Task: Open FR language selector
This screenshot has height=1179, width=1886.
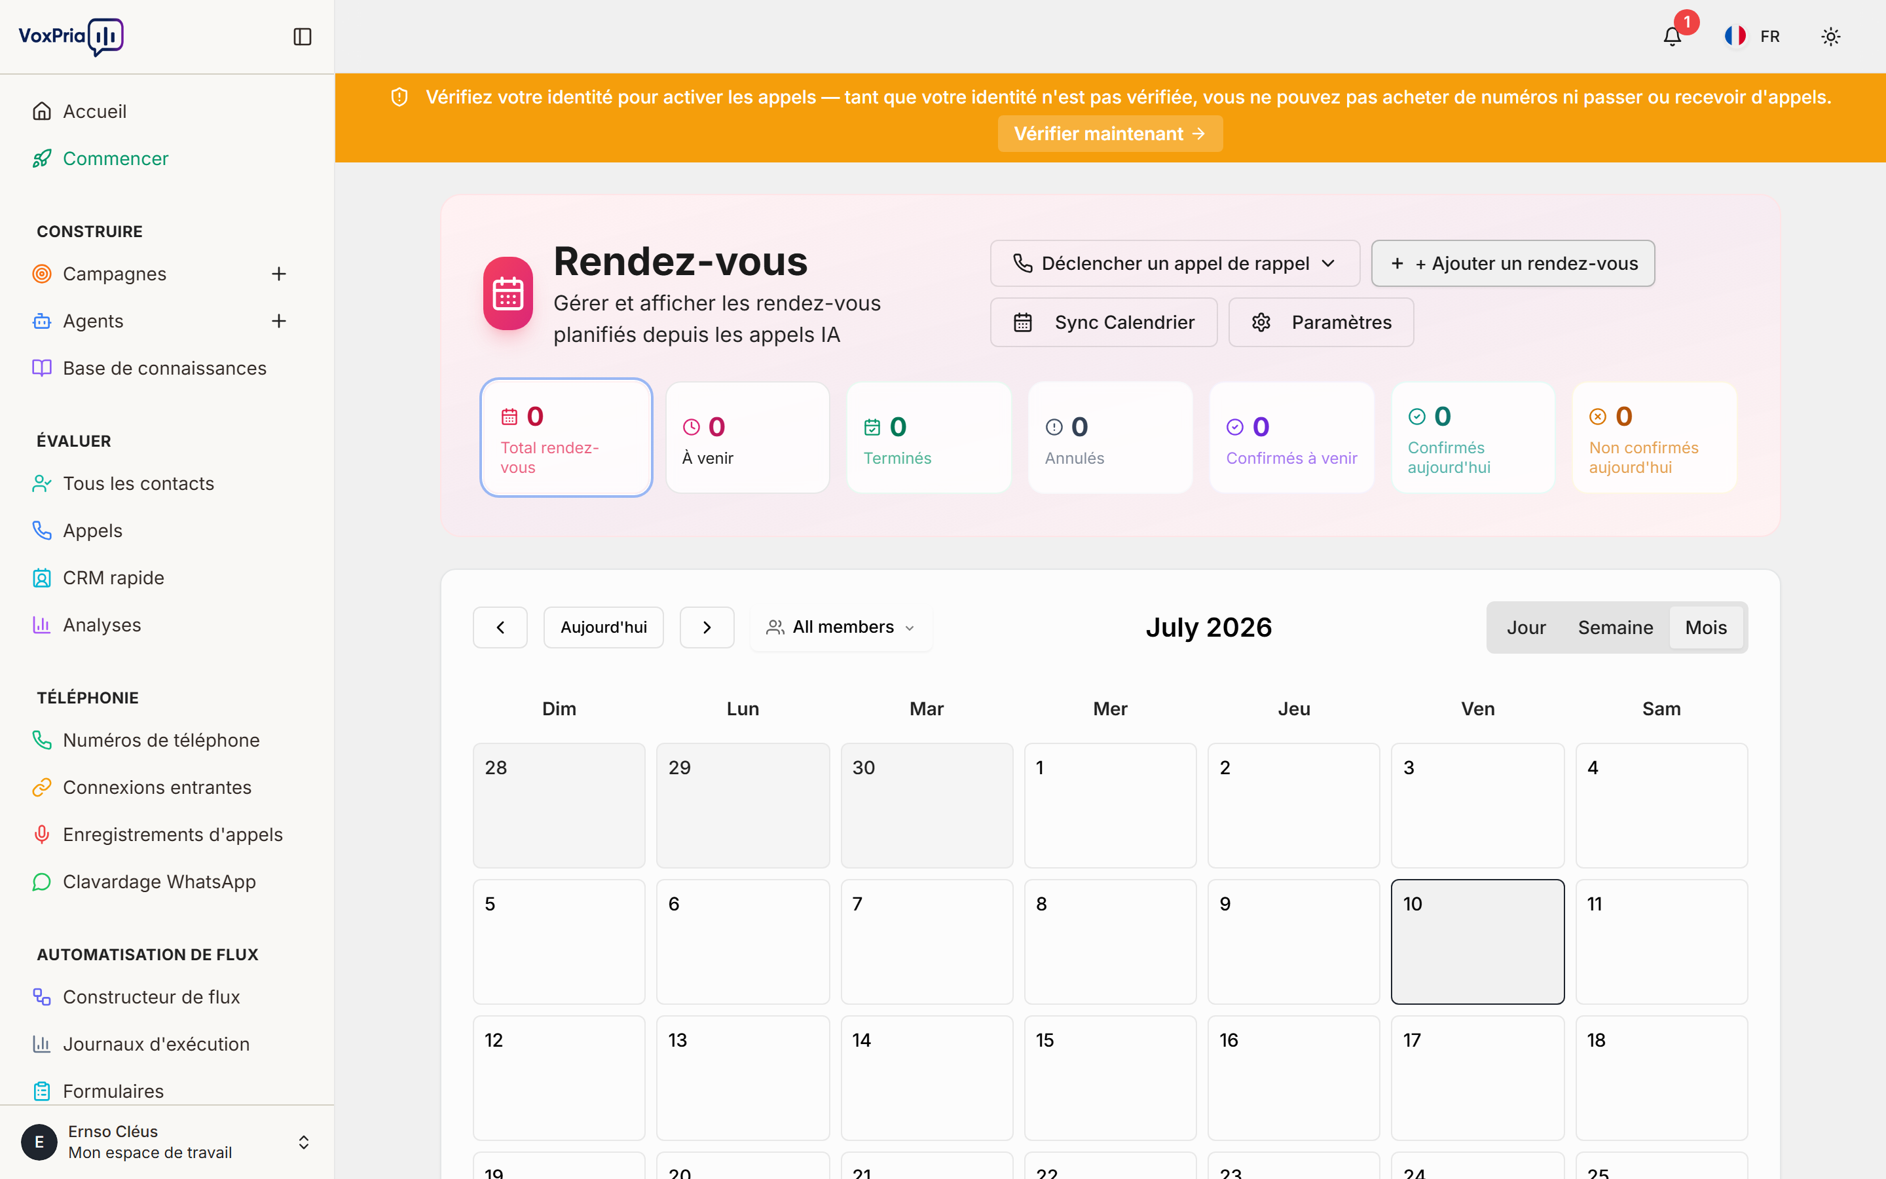Action: point(1754,36)
